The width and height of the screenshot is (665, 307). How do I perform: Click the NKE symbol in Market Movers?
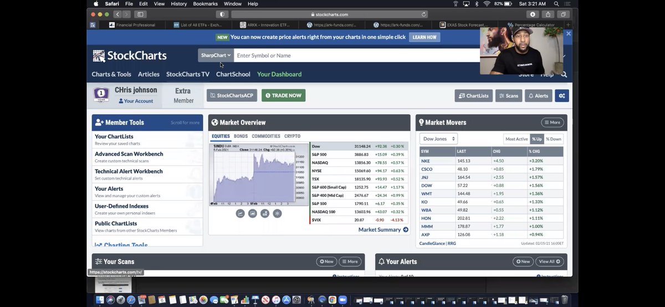426,161
